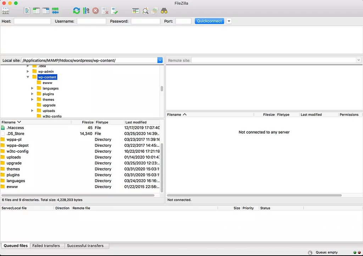Collapse the wp-content tree folder
The image size is (363, 256).
tap(28, 77)
